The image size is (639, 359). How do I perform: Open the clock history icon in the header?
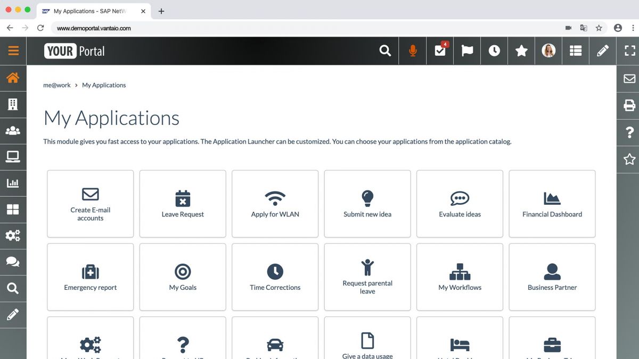coord(494,51)
